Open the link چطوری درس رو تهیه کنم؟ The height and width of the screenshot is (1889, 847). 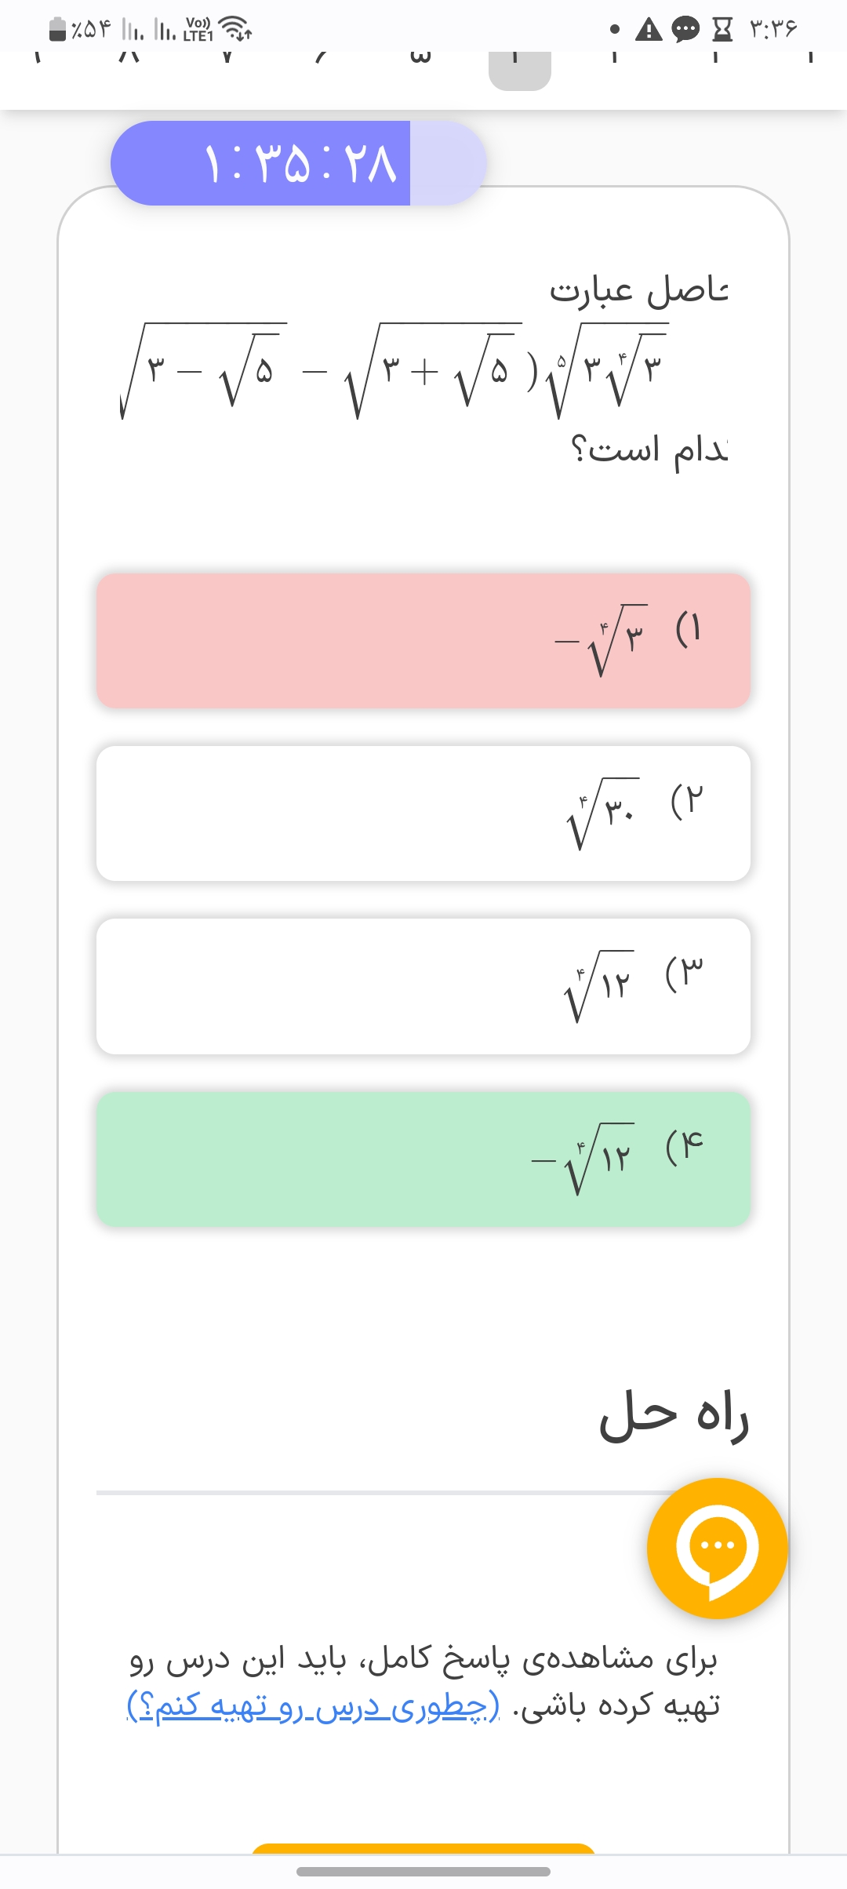[x=314, y=1706]
